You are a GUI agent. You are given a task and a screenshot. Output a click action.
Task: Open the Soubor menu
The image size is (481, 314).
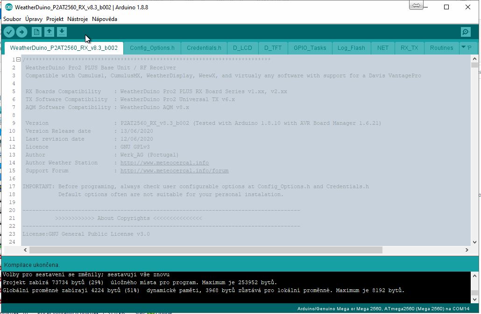click(12, 19)
